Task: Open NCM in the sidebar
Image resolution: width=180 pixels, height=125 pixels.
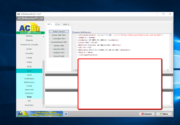Action: pos(29,66)
